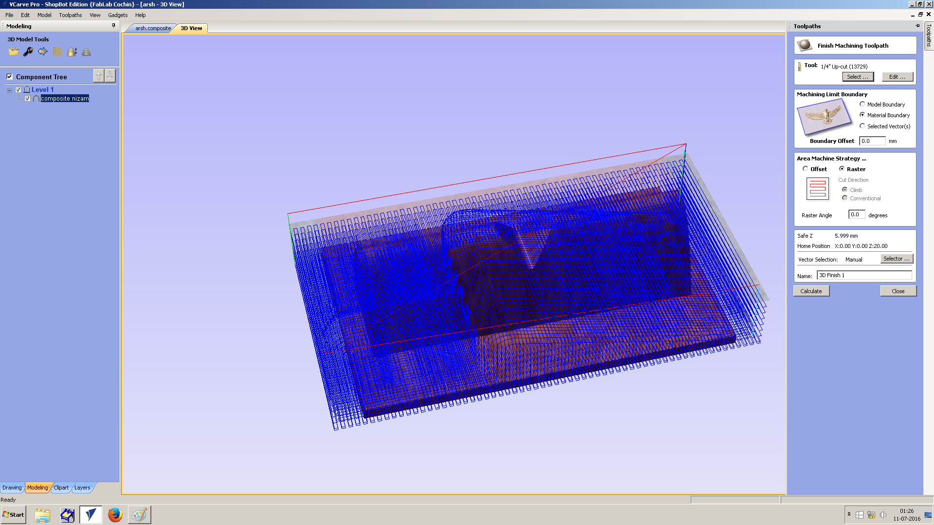Open the pencil notebook taskbar application

[x=67, y=515]
